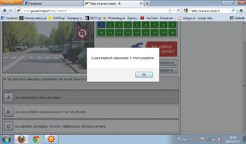Go to Firefox home page
The image size is (246, 144).
[241, 11]
